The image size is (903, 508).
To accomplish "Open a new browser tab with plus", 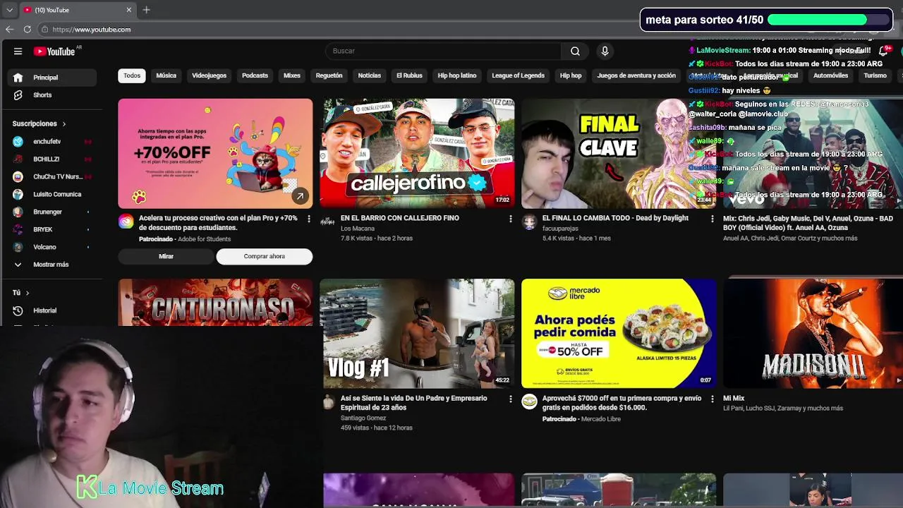I will tap(146, 10).
